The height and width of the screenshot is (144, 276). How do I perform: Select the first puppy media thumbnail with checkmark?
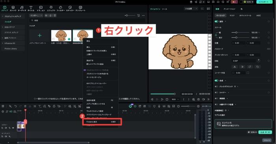[61, 36]
